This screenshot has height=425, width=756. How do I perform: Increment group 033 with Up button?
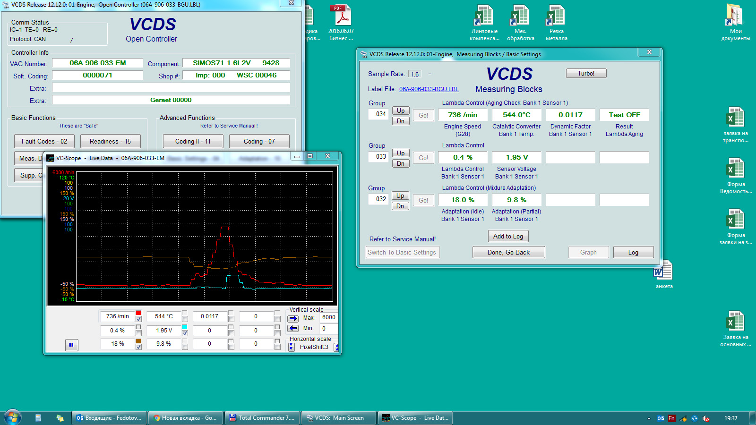(401, 153)
